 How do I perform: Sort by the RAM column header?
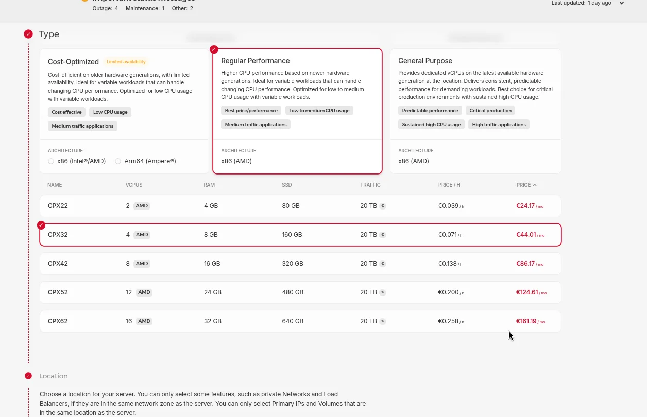point(209,185)
